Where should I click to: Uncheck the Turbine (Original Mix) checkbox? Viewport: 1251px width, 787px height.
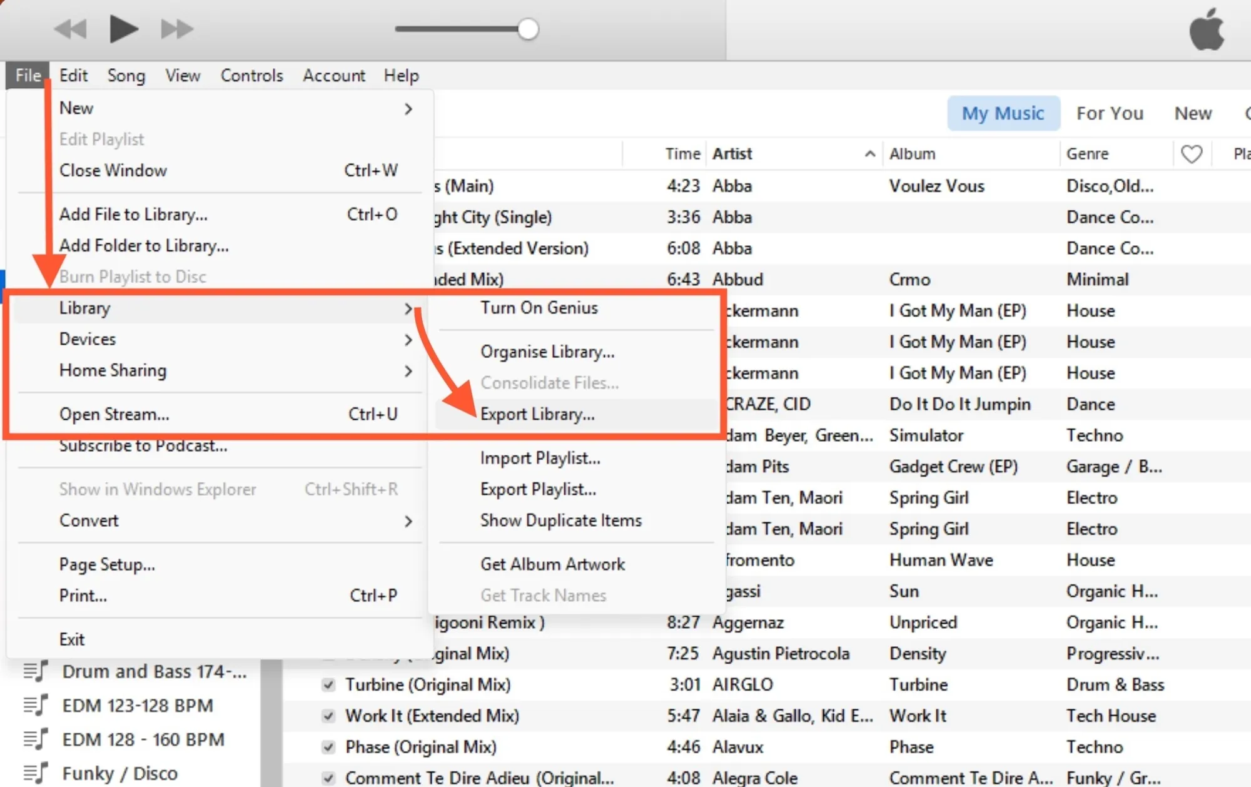pos(328,684)
